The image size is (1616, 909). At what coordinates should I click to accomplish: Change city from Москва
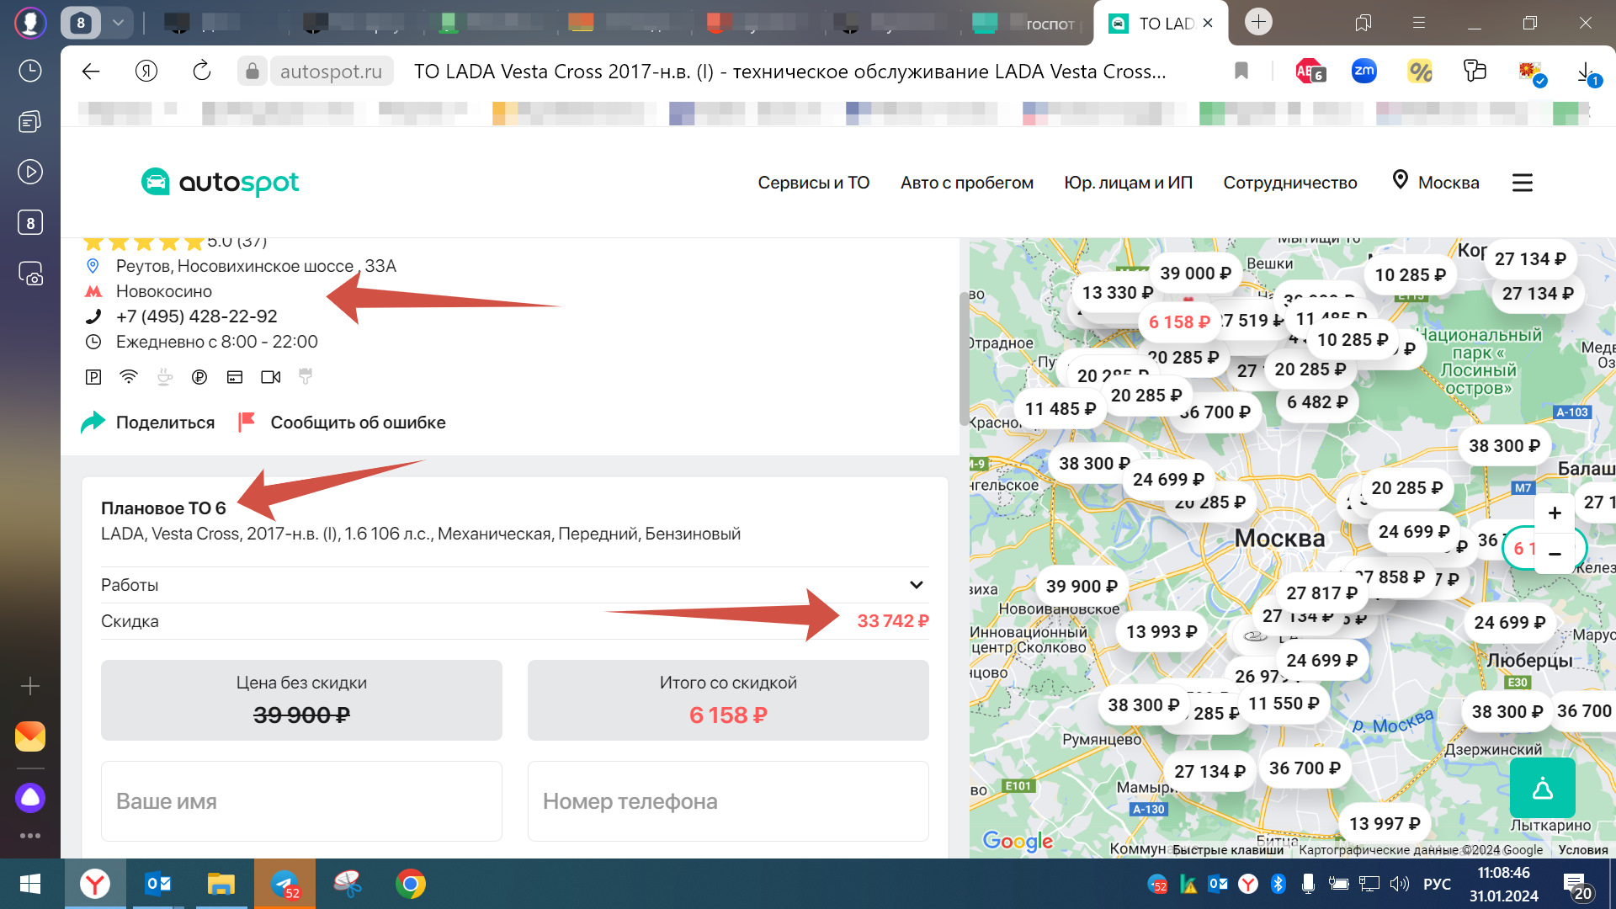point(1436,182)
